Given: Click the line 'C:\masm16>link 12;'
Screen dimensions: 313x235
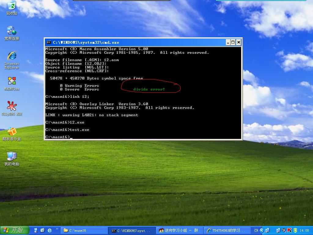Looking at the screenshot, I should (67, 97).
